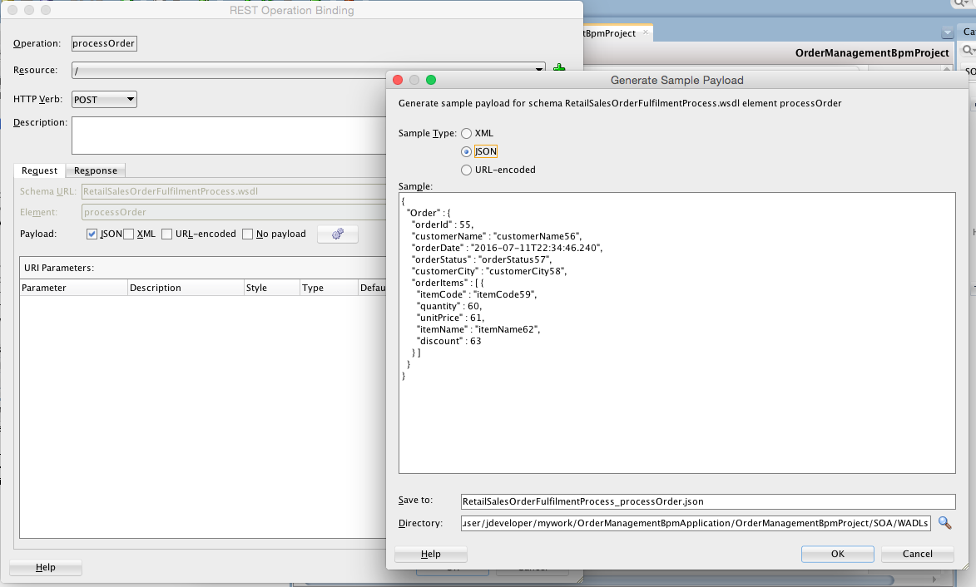Cancel the Generate Sample Payload dialog
Viewport: 976px width, 587px height.
click(916, 554)
